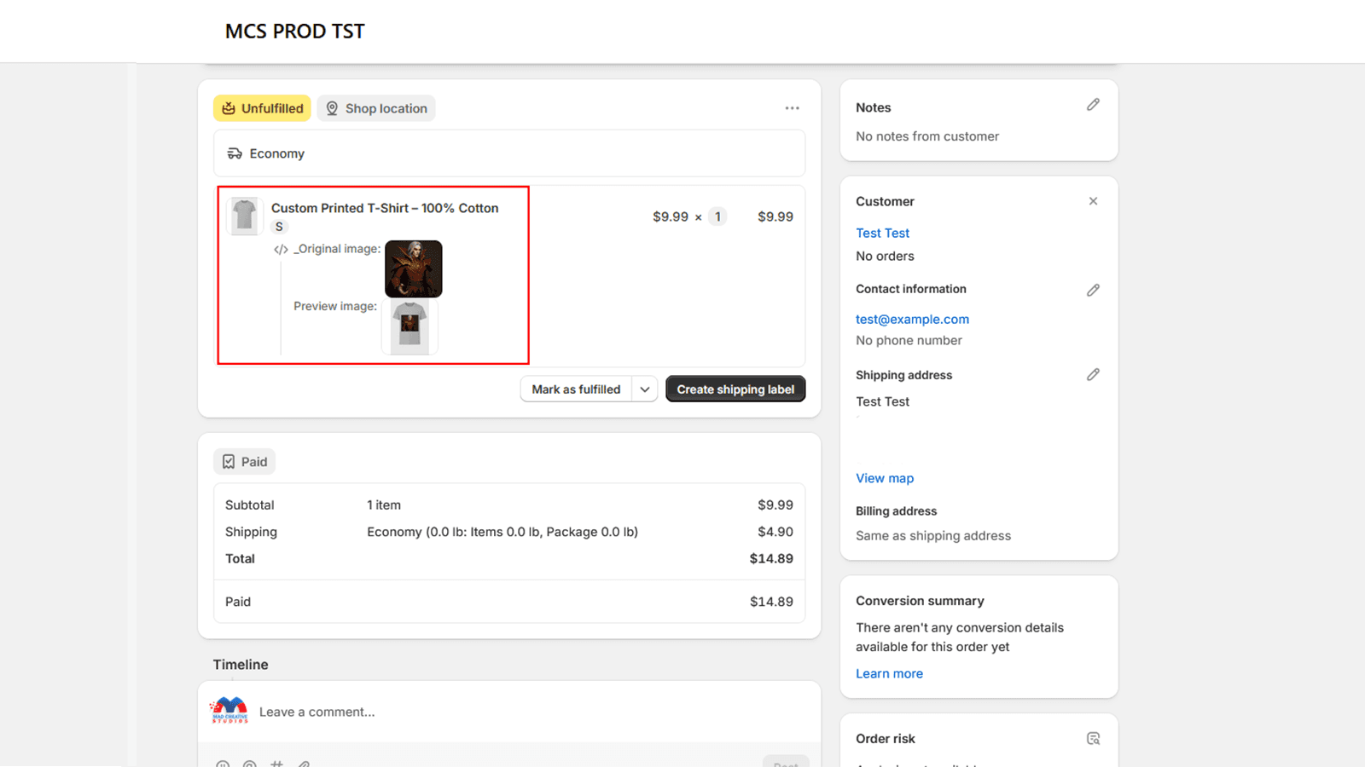The width and height of the screenshot is (1365, 767).
Task: Edit the Notes using the pencil icon
Action: click(1093, 104)
